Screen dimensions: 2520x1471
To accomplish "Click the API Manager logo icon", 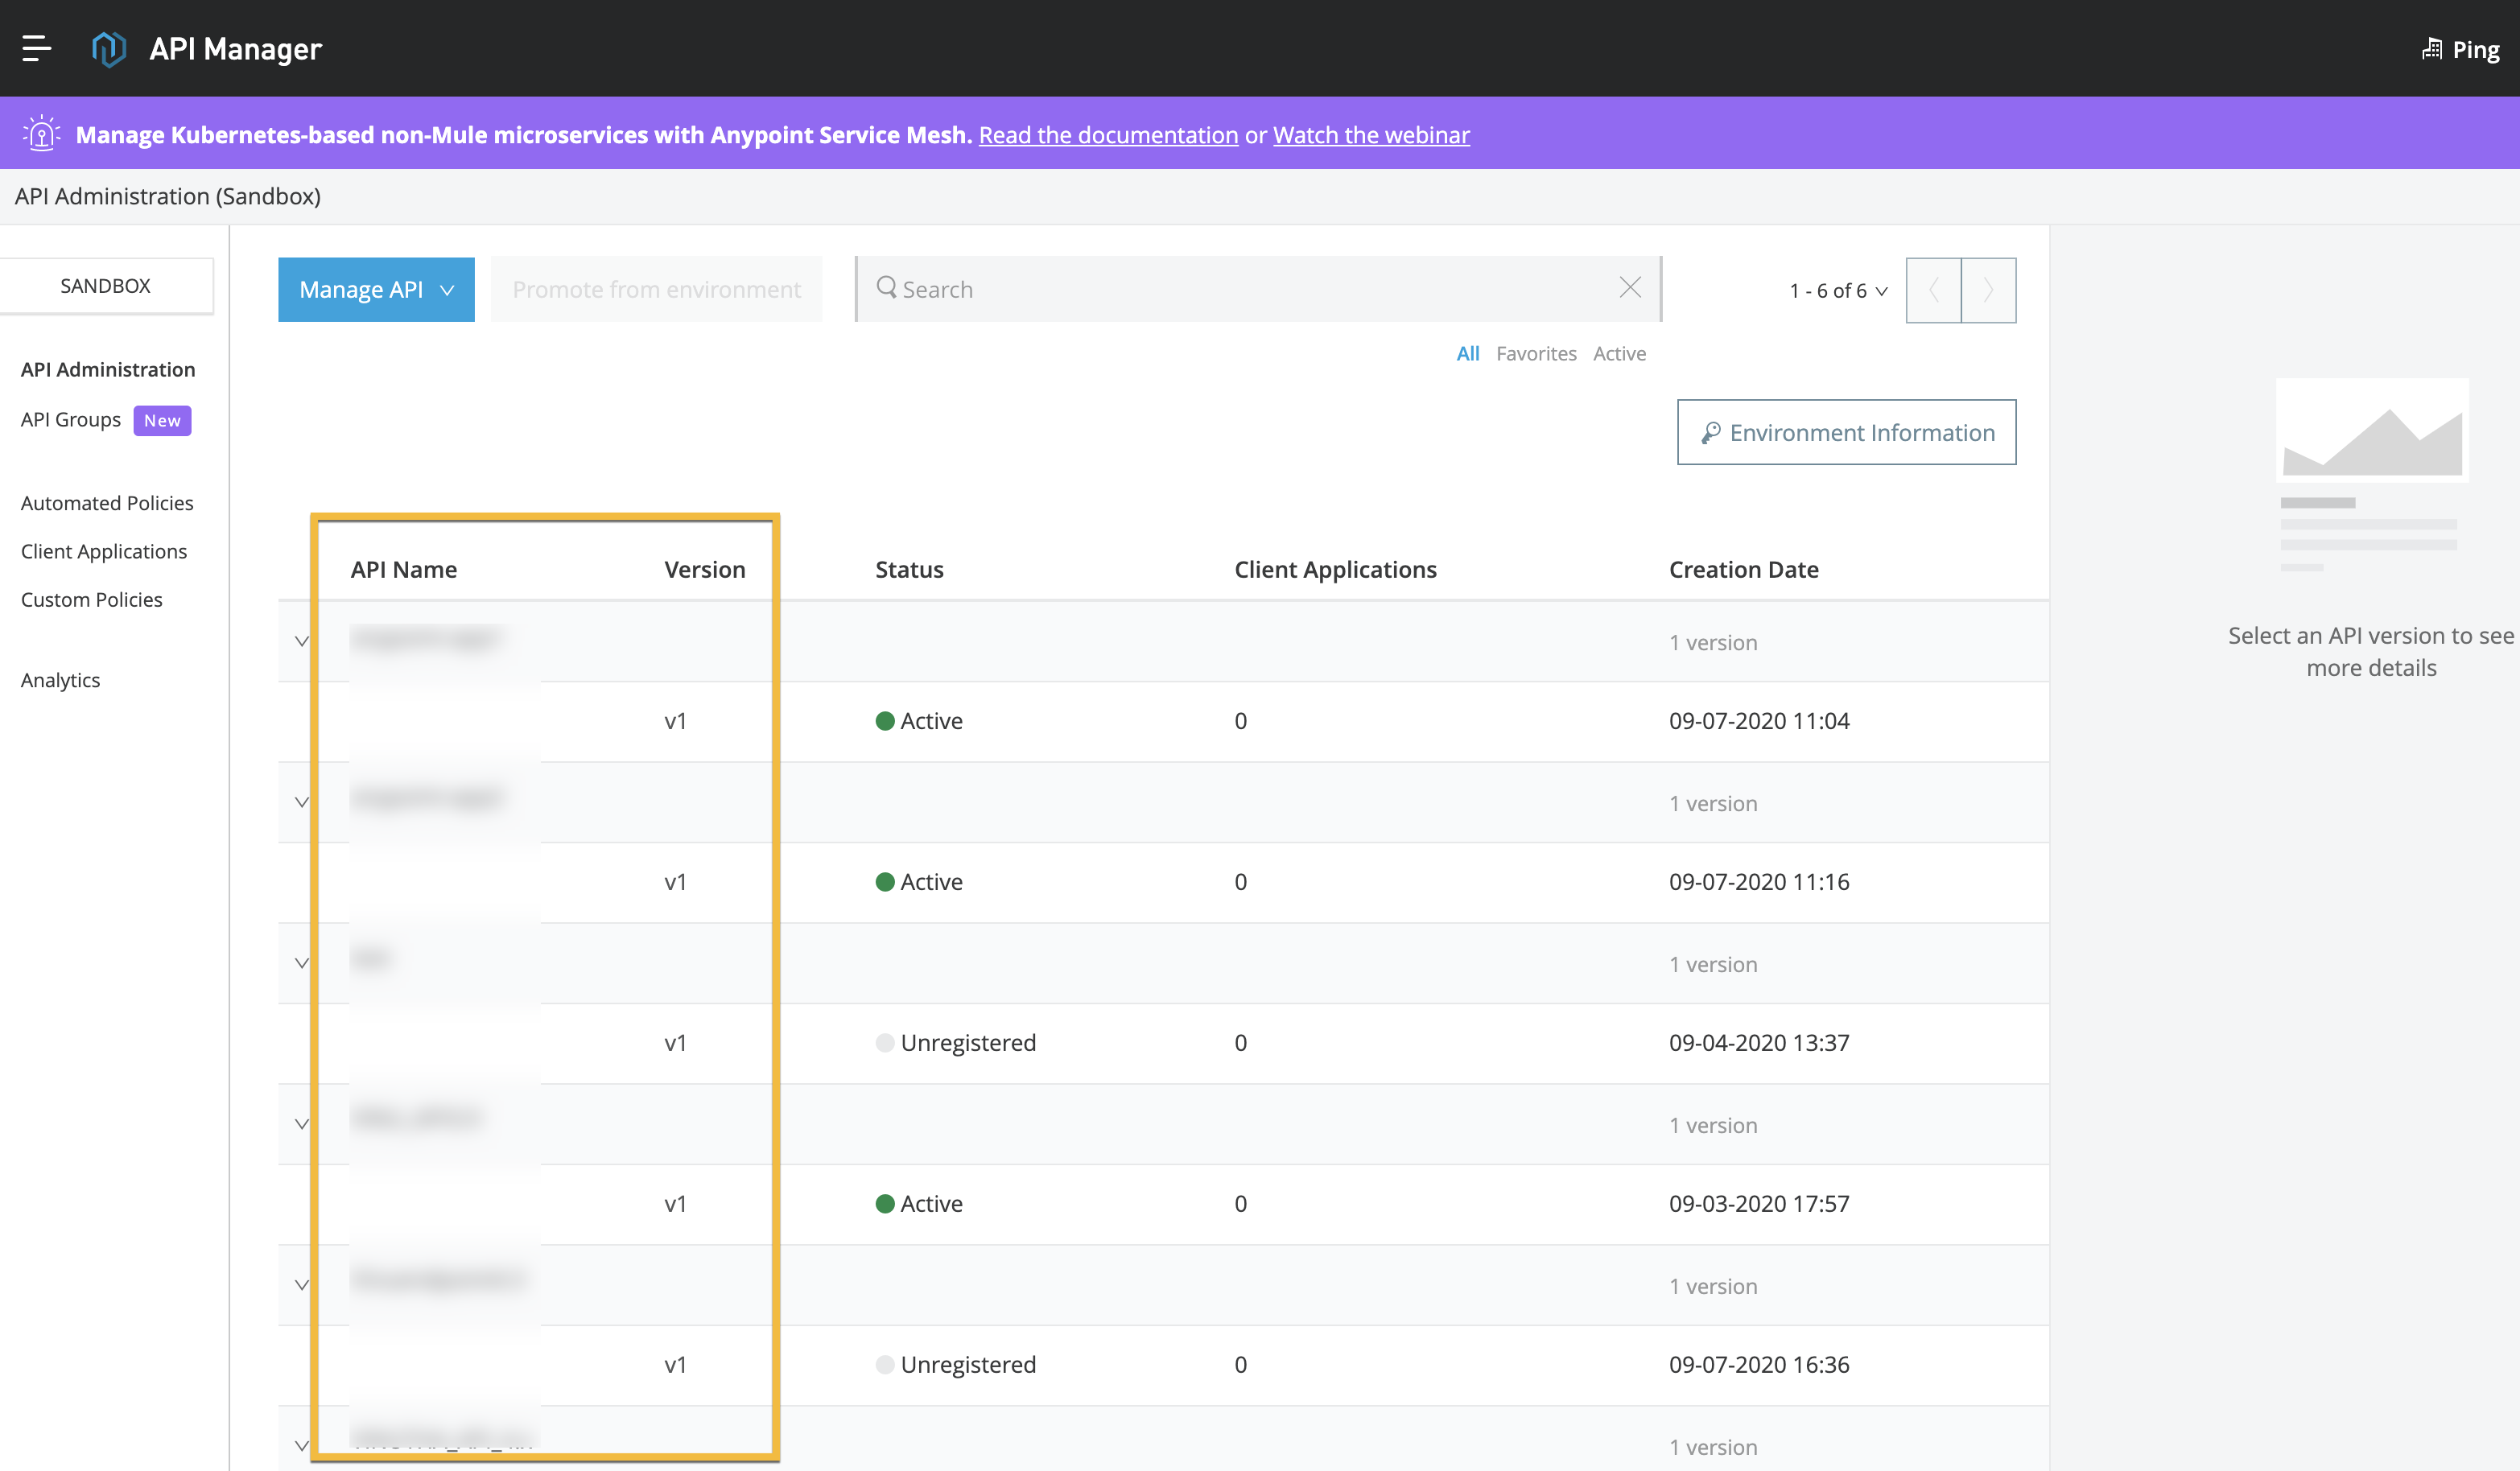I will (108, 48).
